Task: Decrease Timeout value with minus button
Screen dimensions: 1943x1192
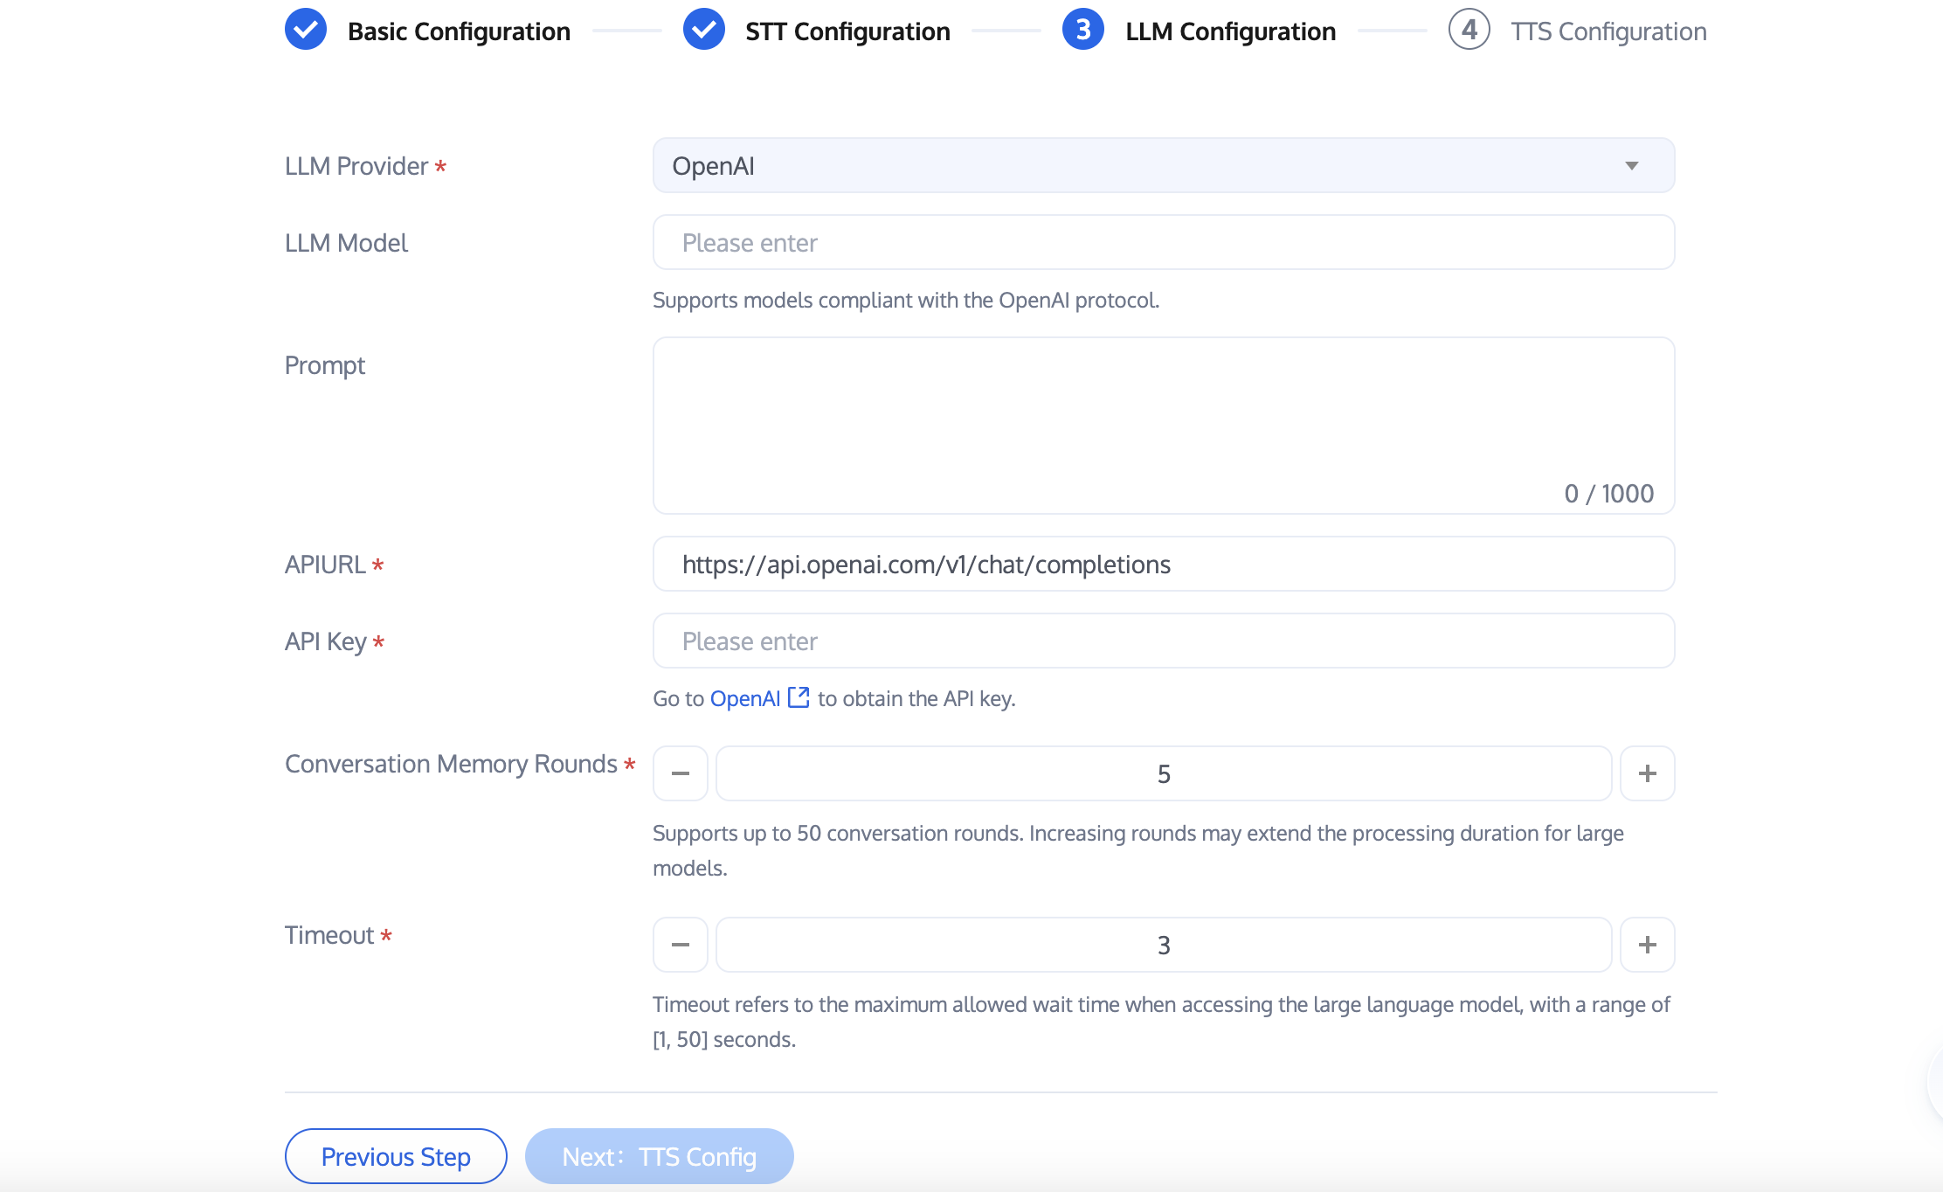Action: click(681, 945)
